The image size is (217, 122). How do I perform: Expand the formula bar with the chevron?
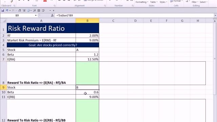pyautogui.click(x=215, y=15)
